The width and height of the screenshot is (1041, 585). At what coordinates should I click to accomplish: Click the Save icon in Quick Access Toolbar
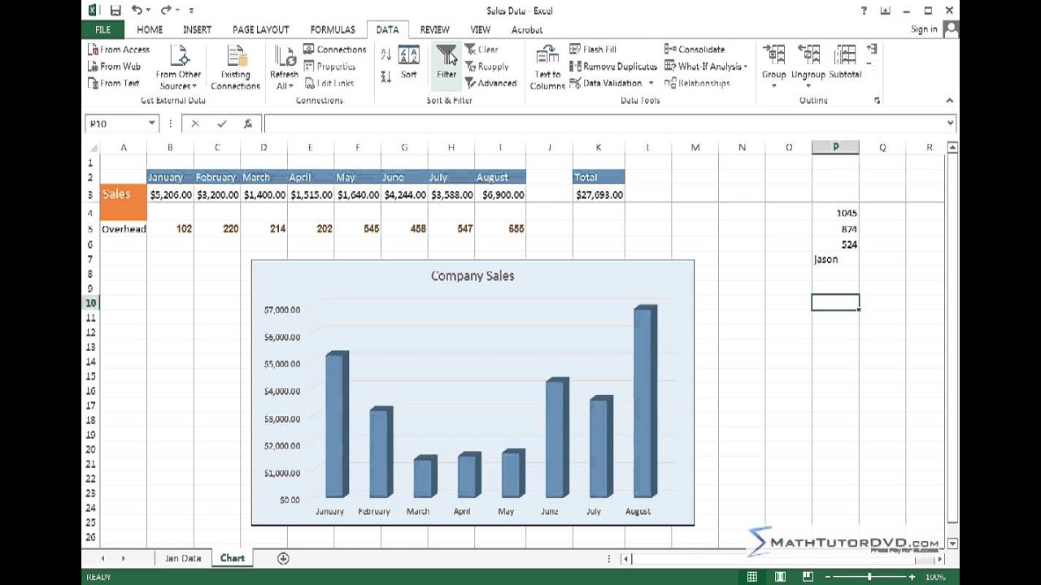[x=115, y=11]
